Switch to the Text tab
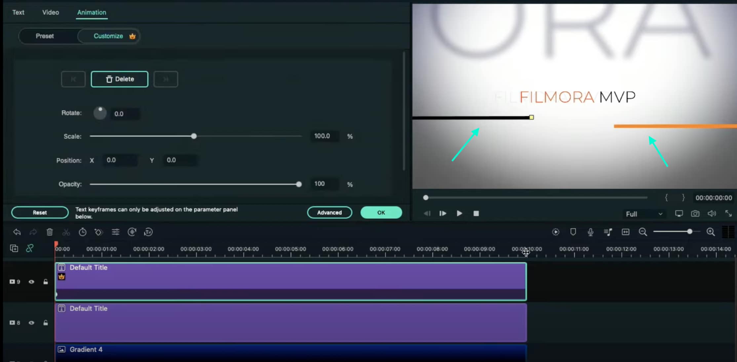This screenshot has width=737, height=362. (x=18, y=12)
